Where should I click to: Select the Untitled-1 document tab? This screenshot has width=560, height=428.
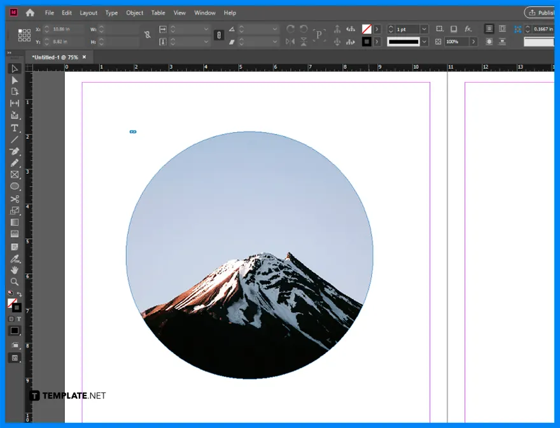pyautogui.click(x=56, y=57)
